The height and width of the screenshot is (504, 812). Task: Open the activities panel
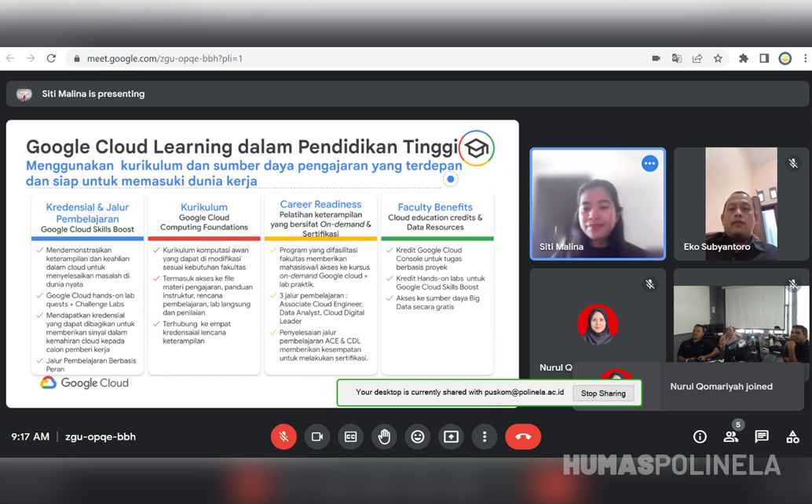(x=792, y=436)
